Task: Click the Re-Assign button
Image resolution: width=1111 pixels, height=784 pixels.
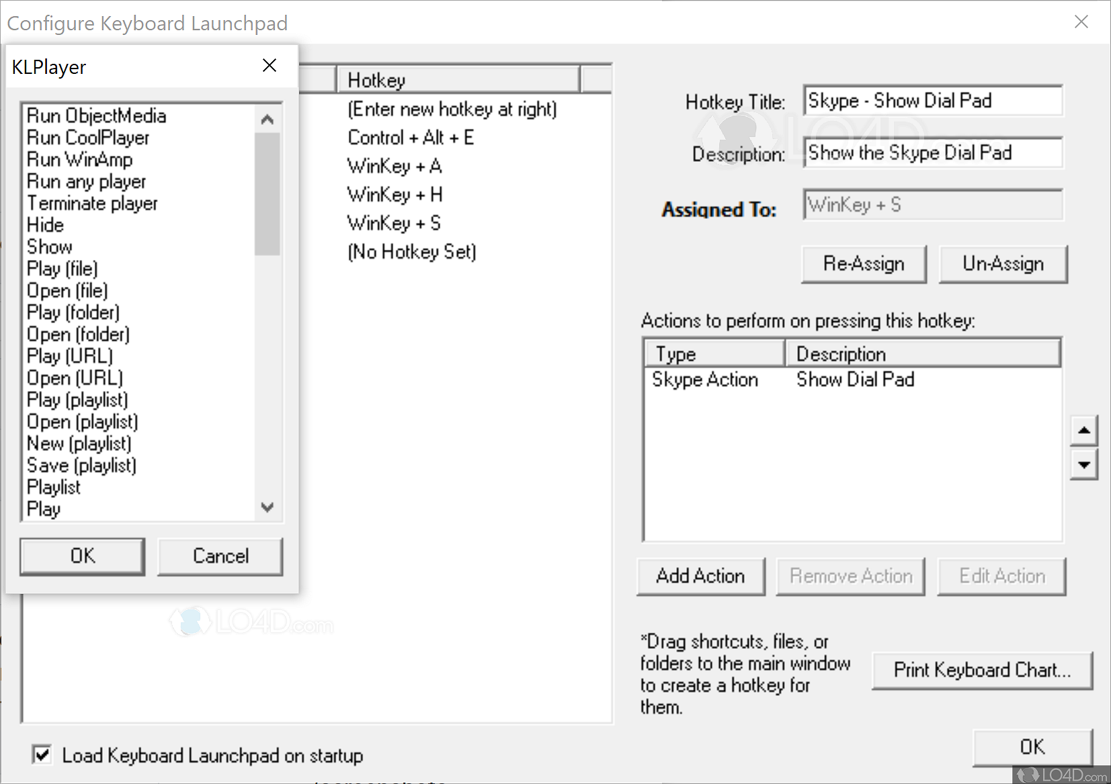Action: pyautogui.click(x=864, y=264)
